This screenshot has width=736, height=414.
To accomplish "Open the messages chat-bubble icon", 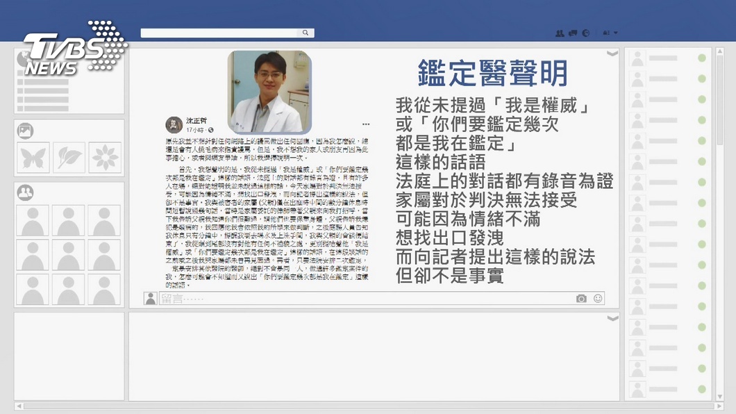I will tap(573, 33).
